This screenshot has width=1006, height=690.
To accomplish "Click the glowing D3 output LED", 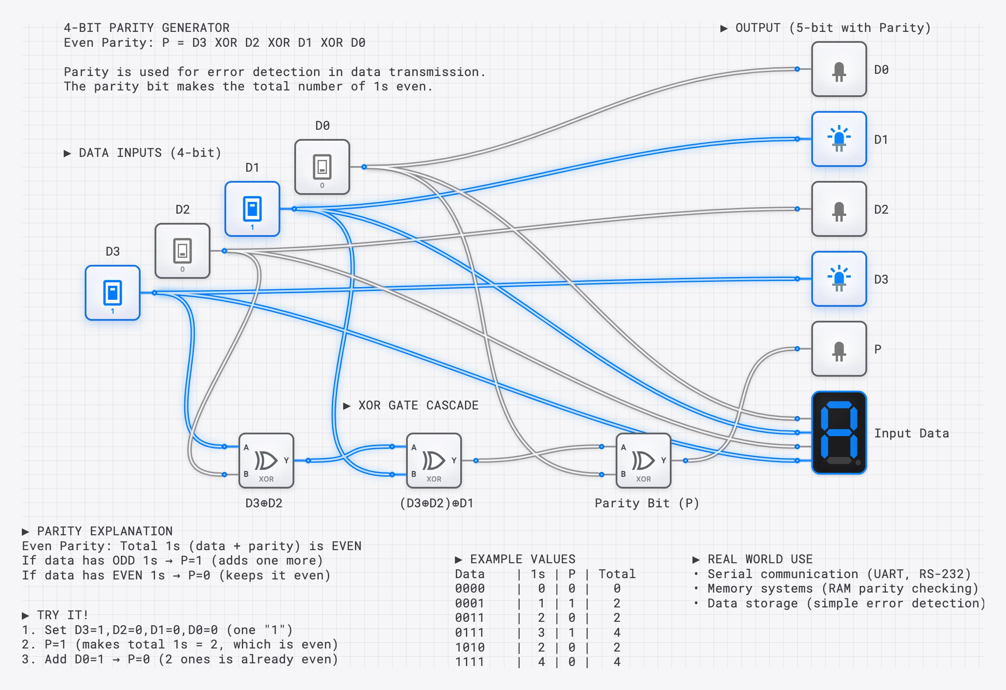I will pos(839,279).
